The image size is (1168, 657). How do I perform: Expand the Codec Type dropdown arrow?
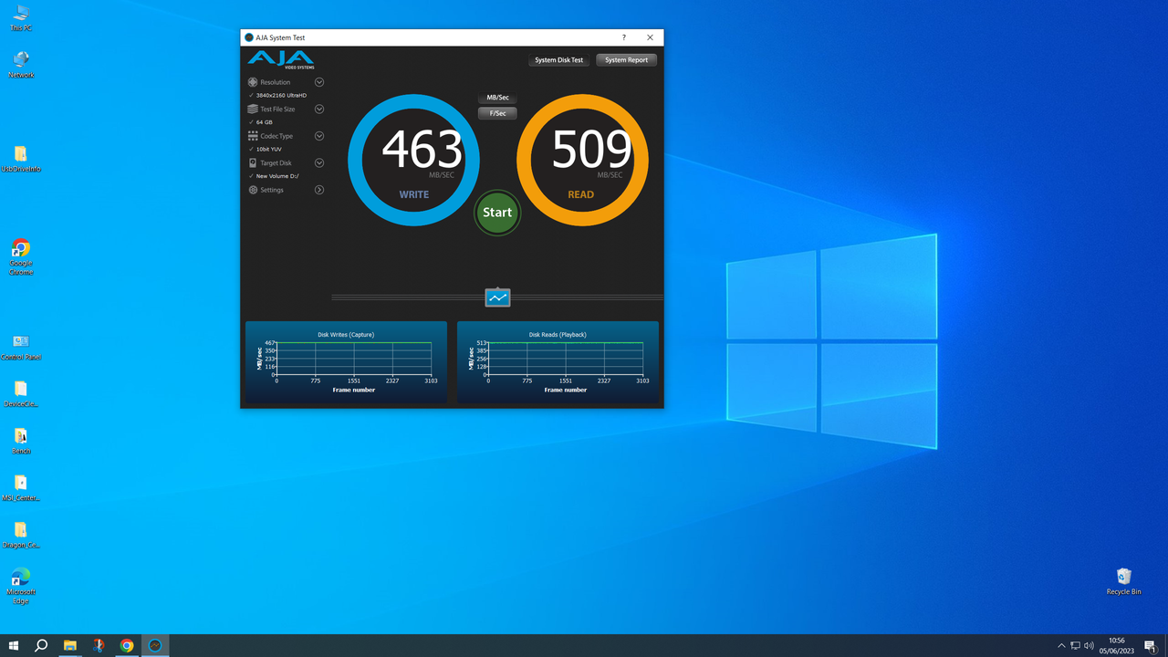click(319, 136)
